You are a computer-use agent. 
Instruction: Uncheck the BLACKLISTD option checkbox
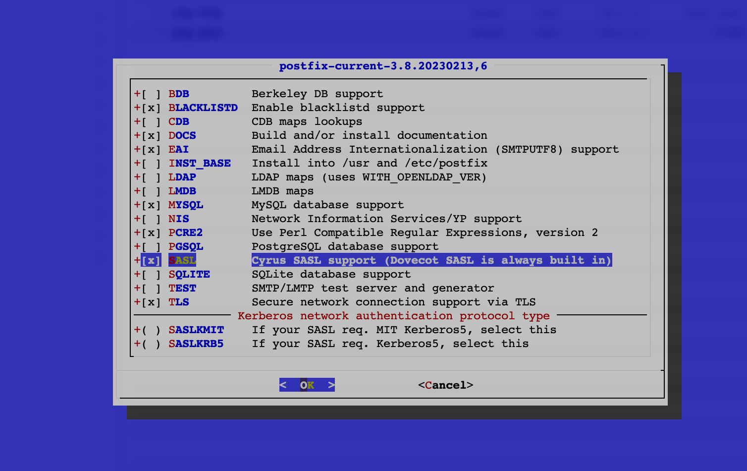[x=151, y=108]
